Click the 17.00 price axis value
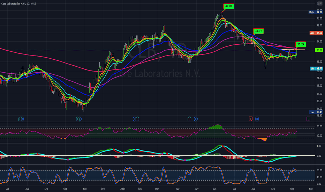 [319, 94]
